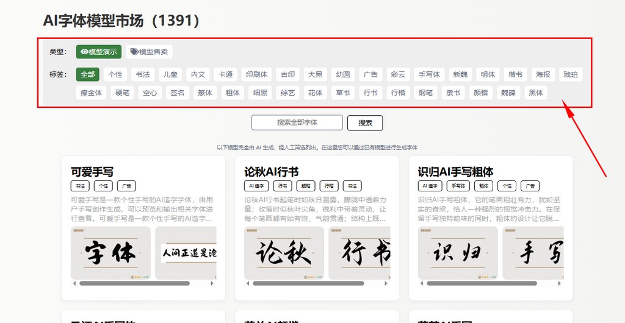Viewport: 625px width, 323px height.
Task: Pick the 琥珀 filter tag
Action: (x=571, y=74)
